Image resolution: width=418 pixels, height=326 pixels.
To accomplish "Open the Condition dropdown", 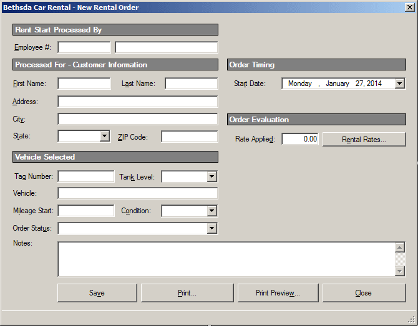I will [x=211, y=211].
